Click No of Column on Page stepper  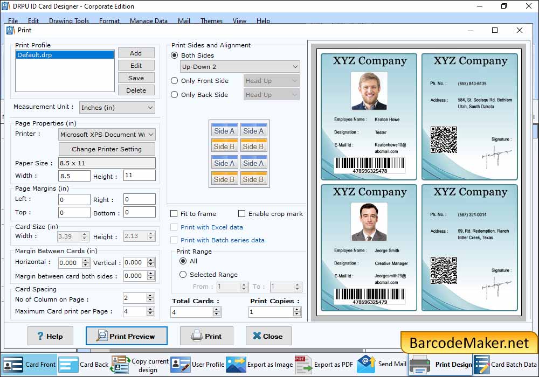click(x=150, y=298)
